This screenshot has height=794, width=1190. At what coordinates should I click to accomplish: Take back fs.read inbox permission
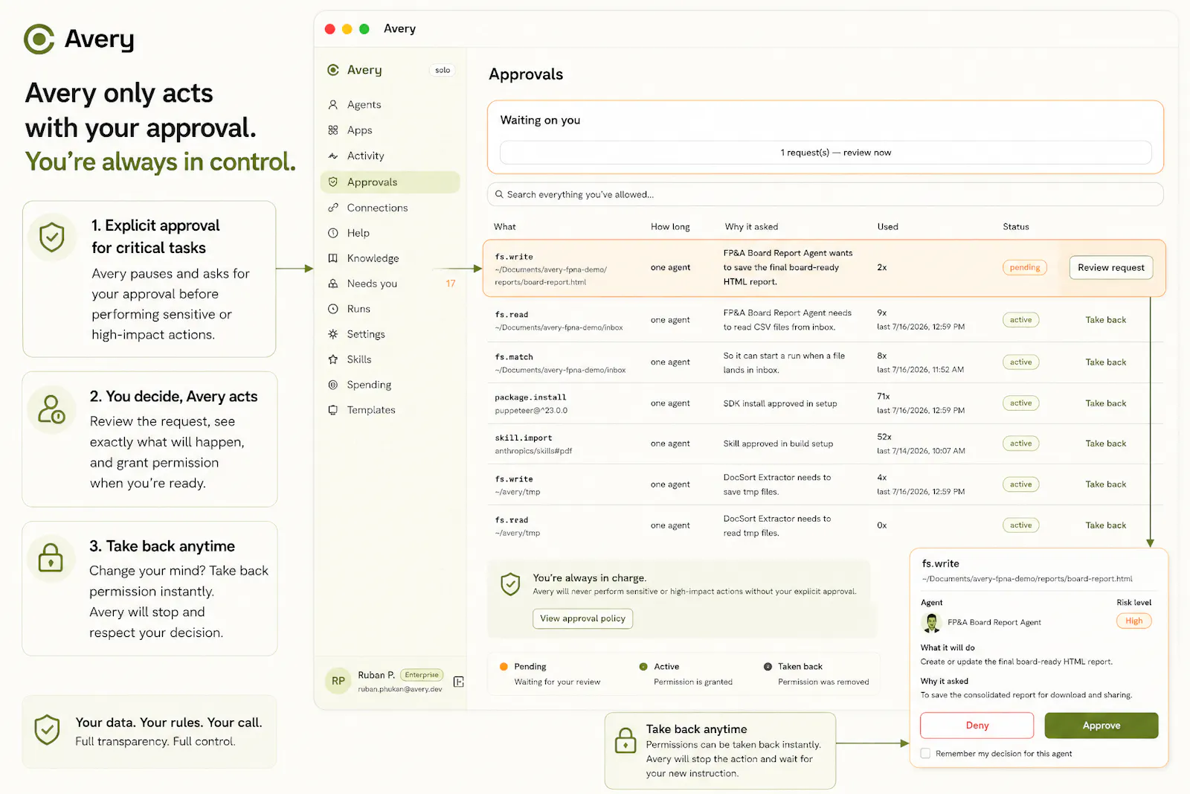click(x=1106, y=320)
